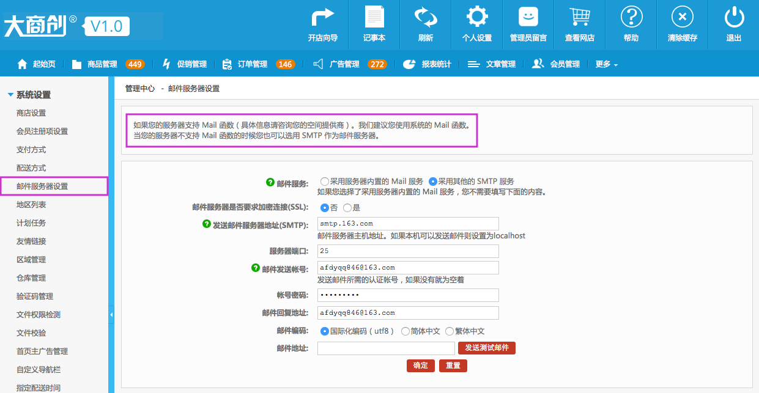Click the home icon beside 起始页
This screenshot has width=759, height=393.
coord(23,64)
